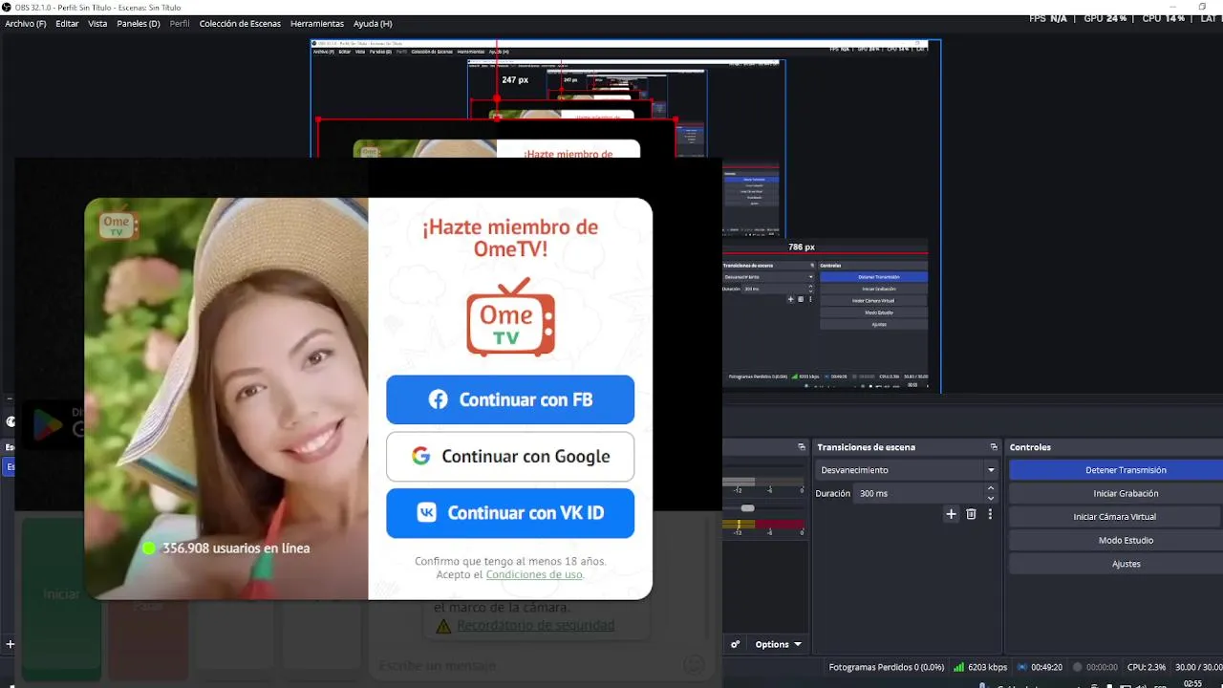Adjust the audio mixer volume slider handle
Screen dimensions: 1223x688
[x=747, y=508]
